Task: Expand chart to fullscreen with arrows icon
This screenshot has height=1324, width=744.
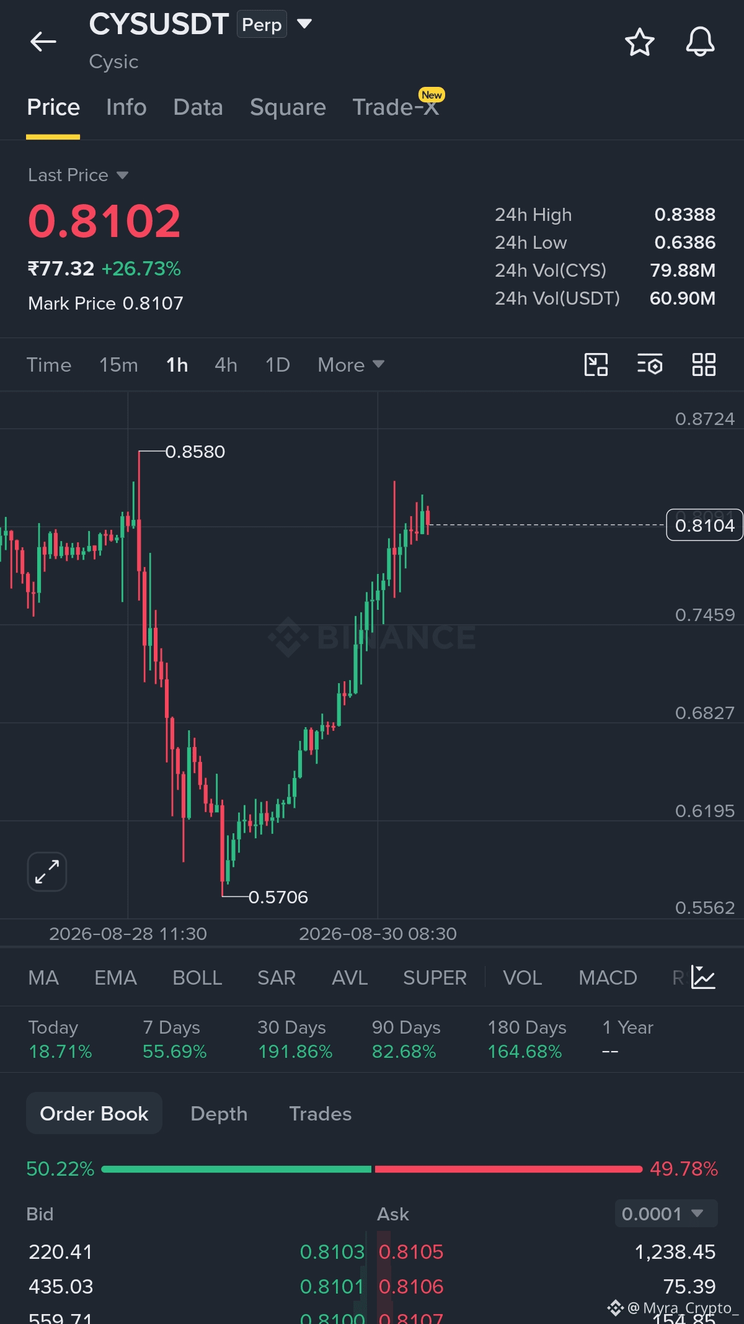Action: (x=47, y=872)
